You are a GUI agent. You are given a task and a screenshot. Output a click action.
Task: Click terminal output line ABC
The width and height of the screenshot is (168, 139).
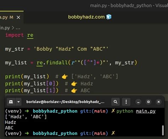point(9,128)
